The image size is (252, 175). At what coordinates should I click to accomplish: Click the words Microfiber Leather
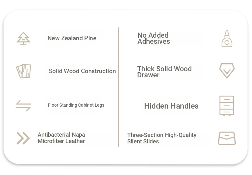61,141
